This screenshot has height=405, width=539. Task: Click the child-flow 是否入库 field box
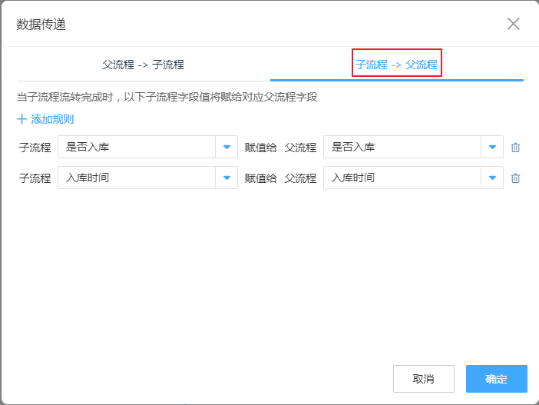pyautogui.click(x=137, y=148)
